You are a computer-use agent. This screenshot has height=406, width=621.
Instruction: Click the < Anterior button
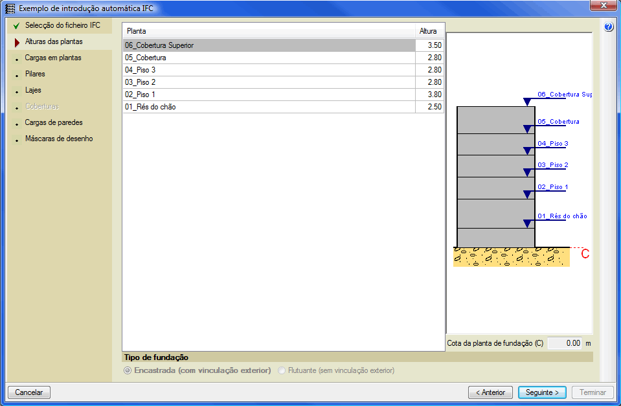pyautogui.click(x=490, y=392)
